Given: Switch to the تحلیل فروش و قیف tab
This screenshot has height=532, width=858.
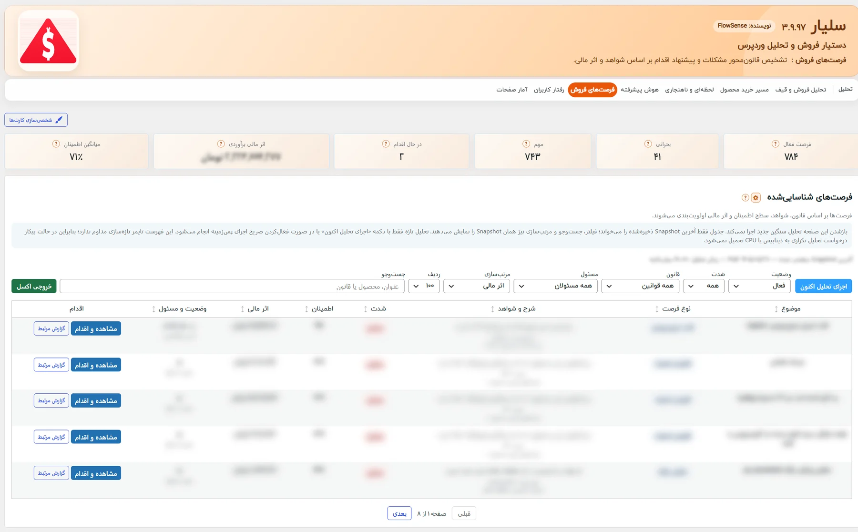Looking at the screenshot, I should tap(800, 90).
